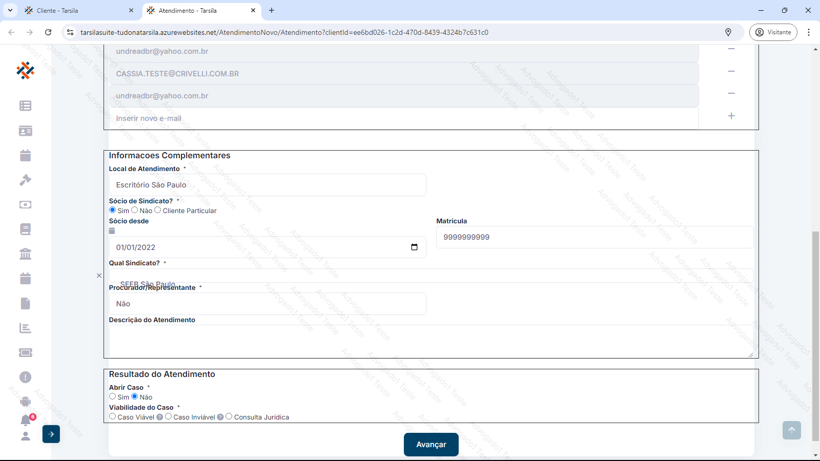Image resolution: width=820 pixels, height=461 pixels.
Task: Open the Procurador/Representante dropdown
Action: [267, 304]
